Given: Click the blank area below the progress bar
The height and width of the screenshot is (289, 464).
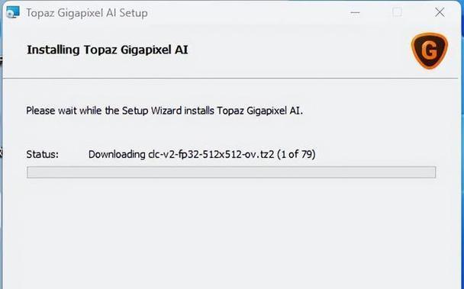Looking at the screenshot, I should pos(230,233).
